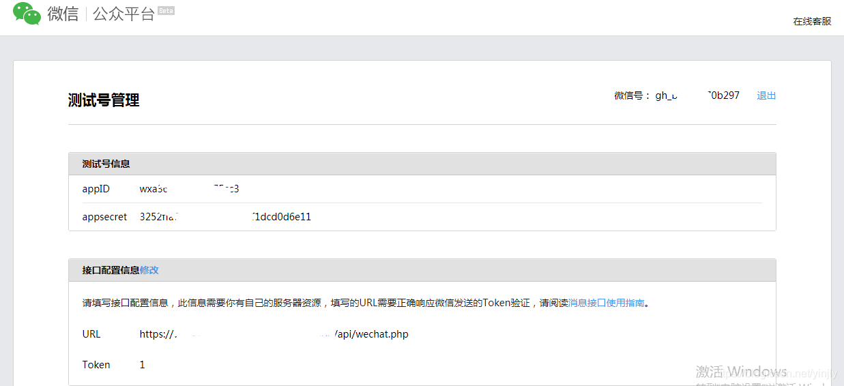Screen dimensions: 844x386
Task: Click the appsecret label
Action: click(x=104, y=217)
